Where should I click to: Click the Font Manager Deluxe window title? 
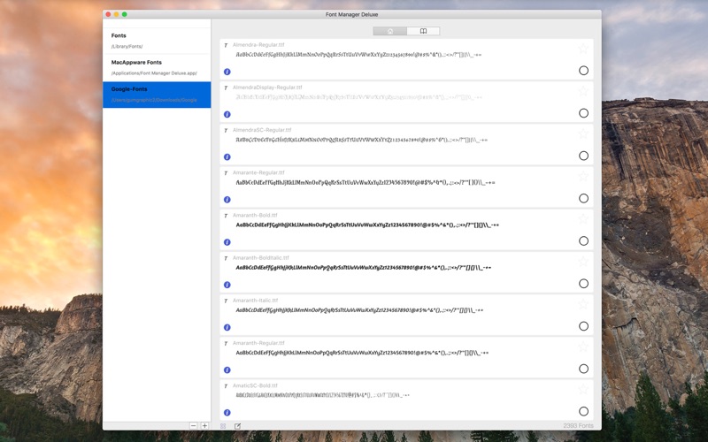[351, 14]
